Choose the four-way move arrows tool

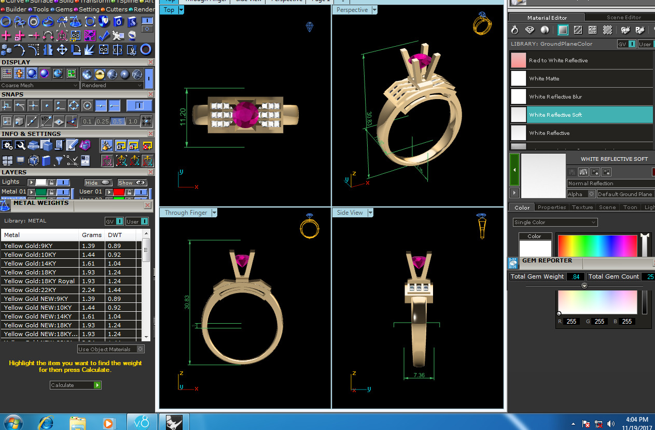pyautogui.click(x=62, y=49)
